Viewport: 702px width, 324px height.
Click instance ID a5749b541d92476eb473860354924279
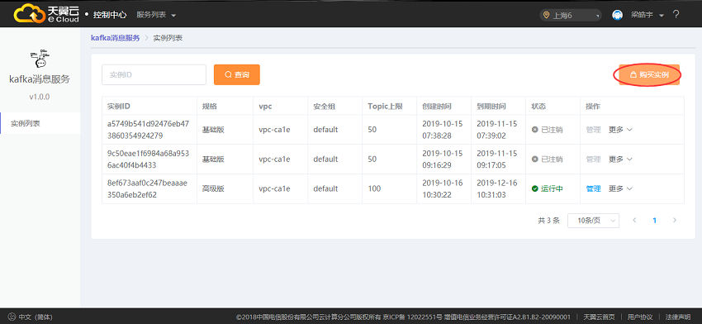[148, 130]
